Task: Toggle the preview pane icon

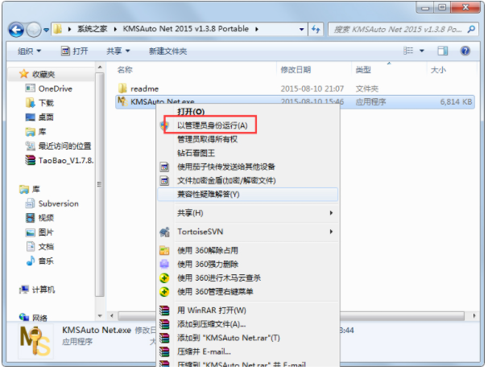Action: (x=442, y=51)
